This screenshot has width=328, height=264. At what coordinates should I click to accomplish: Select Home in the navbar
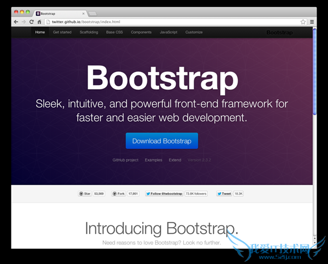(40, 32)
